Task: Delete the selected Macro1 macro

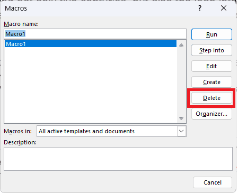Action: pos(211,98)
